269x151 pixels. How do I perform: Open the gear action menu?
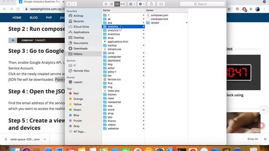tap(142, 4)
